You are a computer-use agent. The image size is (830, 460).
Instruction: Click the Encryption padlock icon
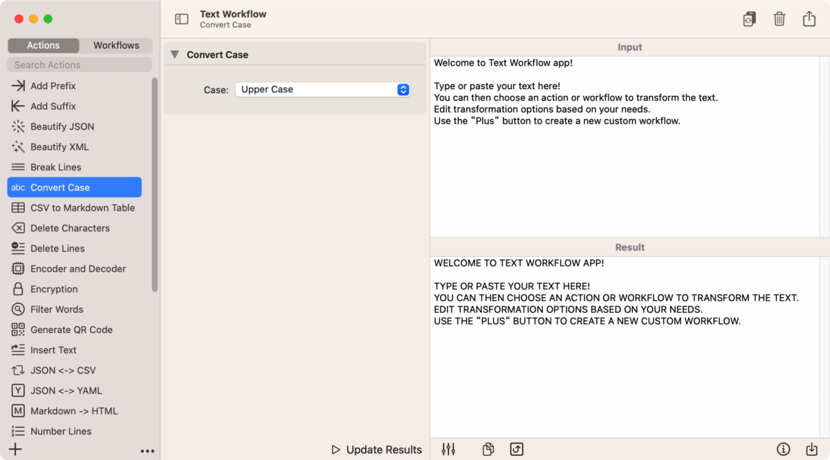pos(18,289)
